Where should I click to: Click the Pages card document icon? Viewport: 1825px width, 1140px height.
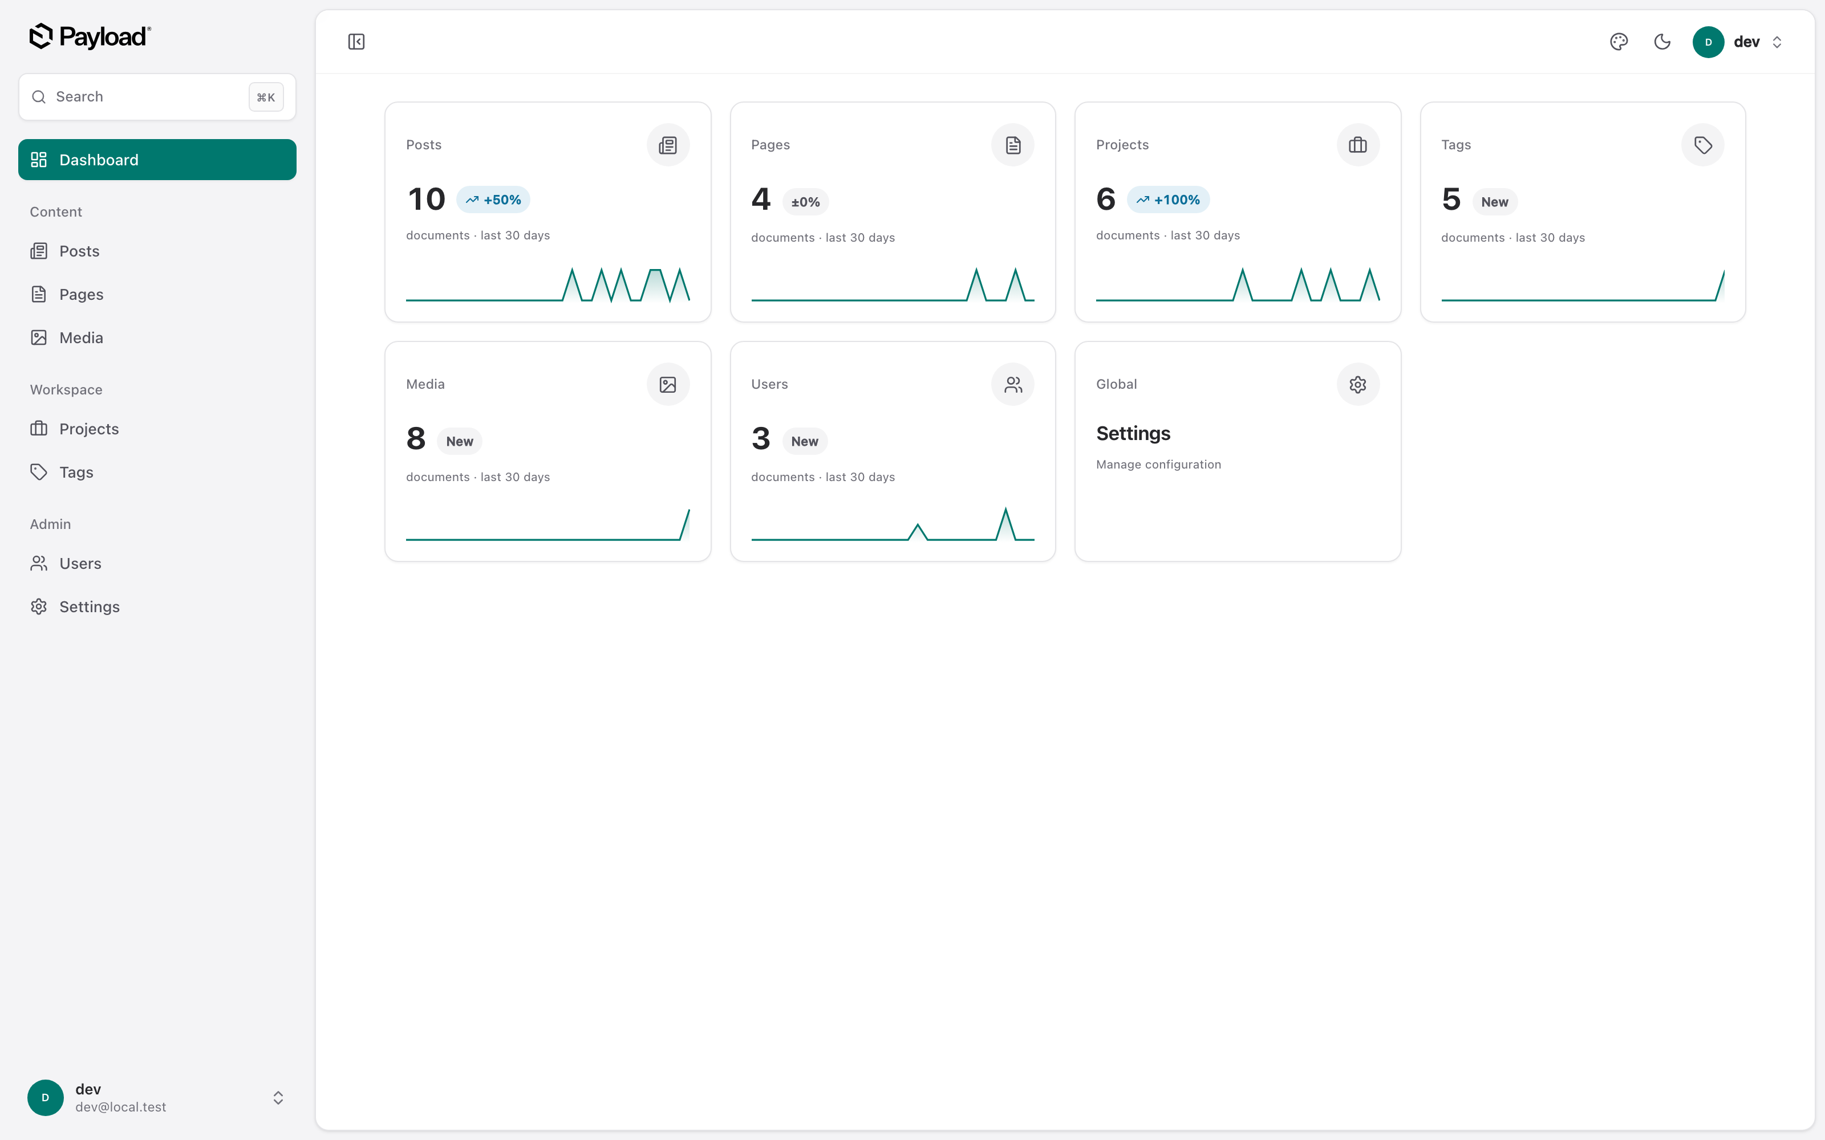click(x=1013, y=145)
